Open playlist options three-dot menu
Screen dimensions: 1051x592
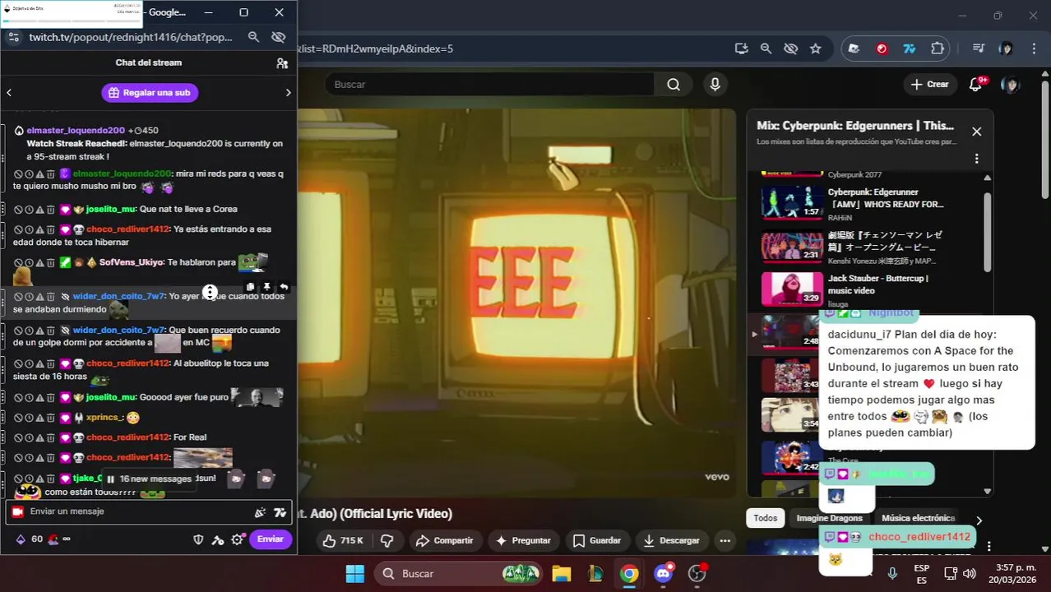pos(976,159)
